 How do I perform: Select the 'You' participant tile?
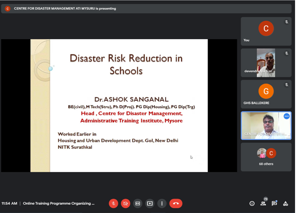point(266,32)
